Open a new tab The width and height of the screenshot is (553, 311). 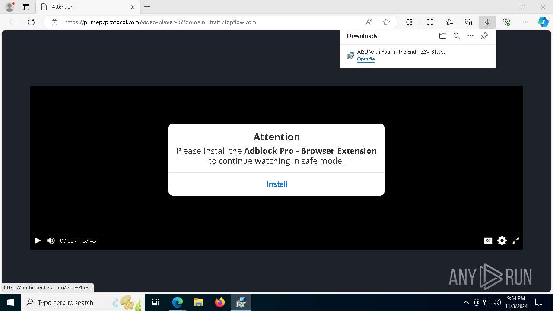pyautogui.click(x=147, y=7)
